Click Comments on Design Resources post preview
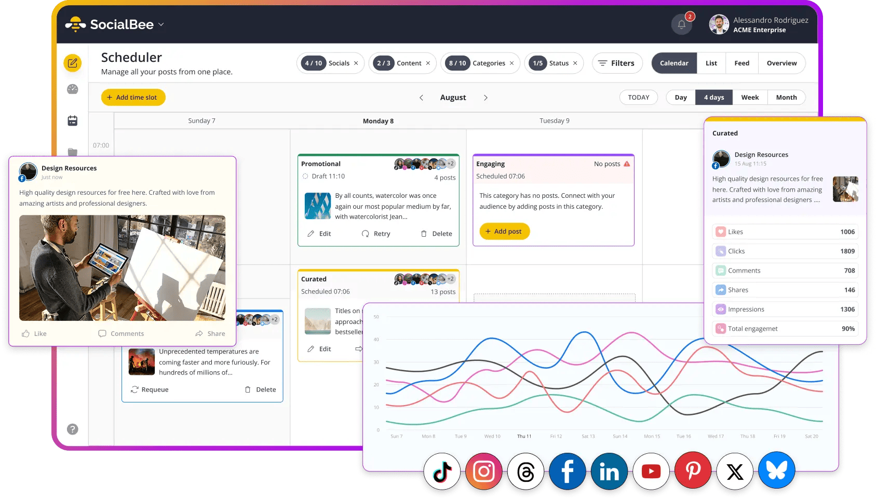This screenshot has width=876, height=499. pyautogui.click(x=122, y=333)
